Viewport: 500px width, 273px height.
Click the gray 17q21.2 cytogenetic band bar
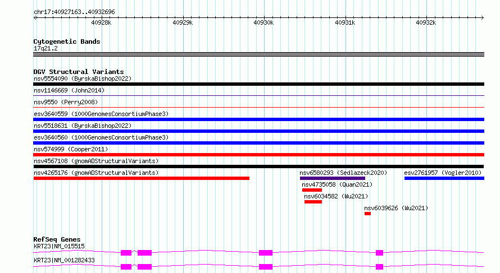click(x=258, y=54)
